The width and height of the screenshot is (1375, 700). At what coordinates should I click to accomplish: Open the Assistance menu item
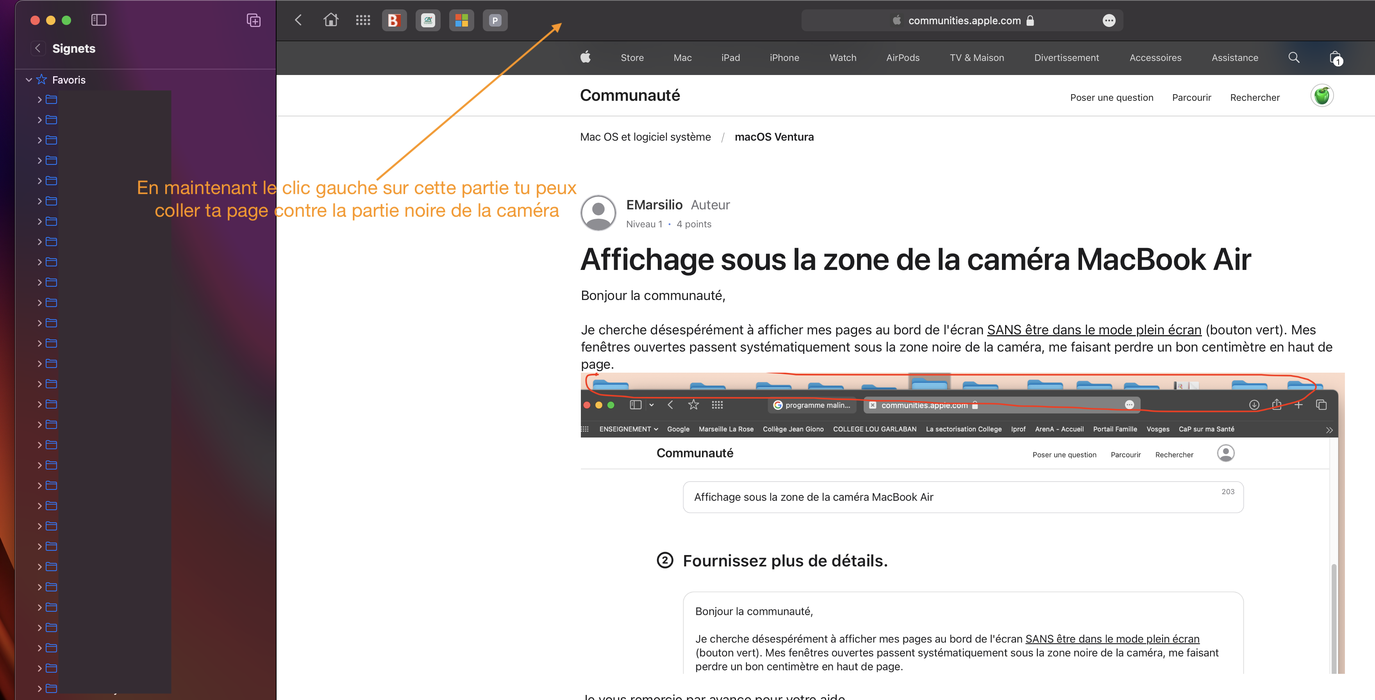[x=1235, y=58]
